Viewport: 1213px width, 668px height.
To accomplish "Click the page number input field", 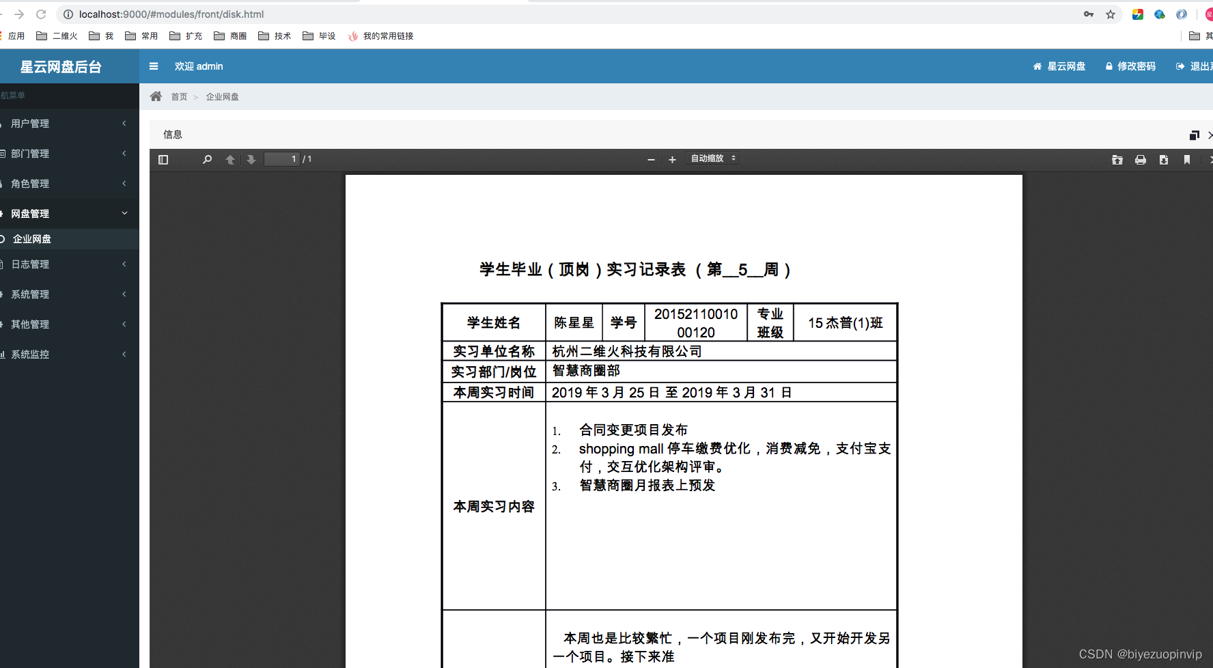I will coord(282,159).
